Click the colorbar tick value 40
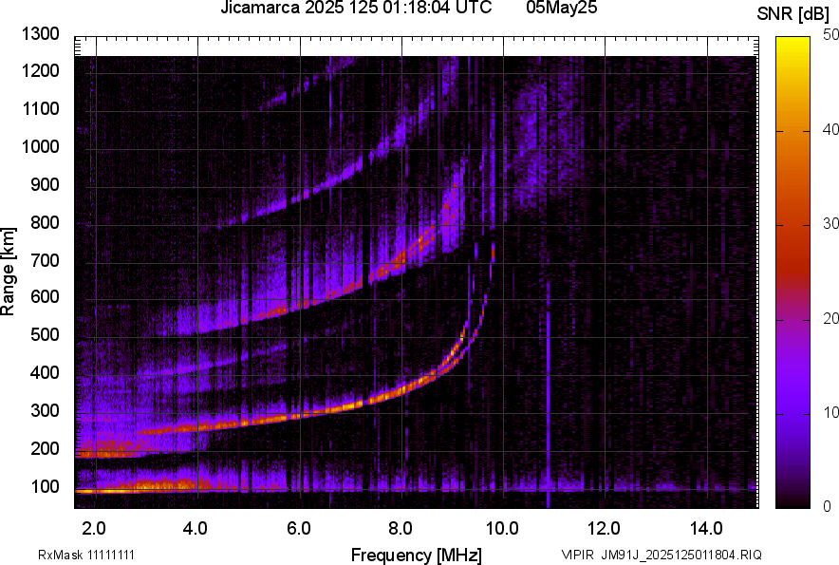Viewport: 839px width, 565px height. (830, 129)
